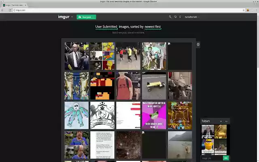Open the street dancers thumbnail
Viewport: 259px width, 162px height.
(x=128, y=56)
